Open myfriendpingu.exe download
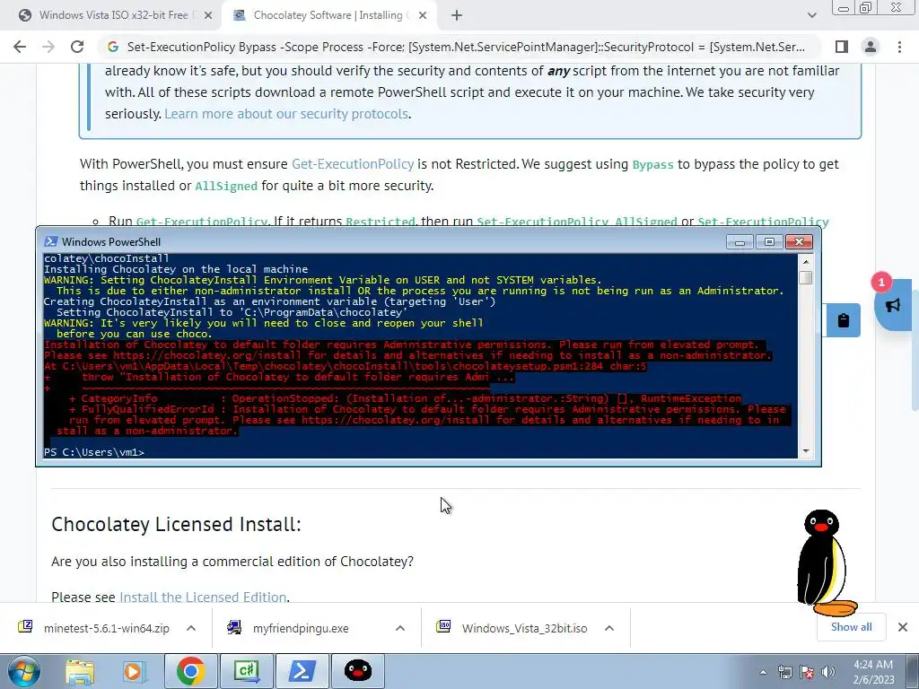This screenshot has width=919, height=689. coord(301,628)
